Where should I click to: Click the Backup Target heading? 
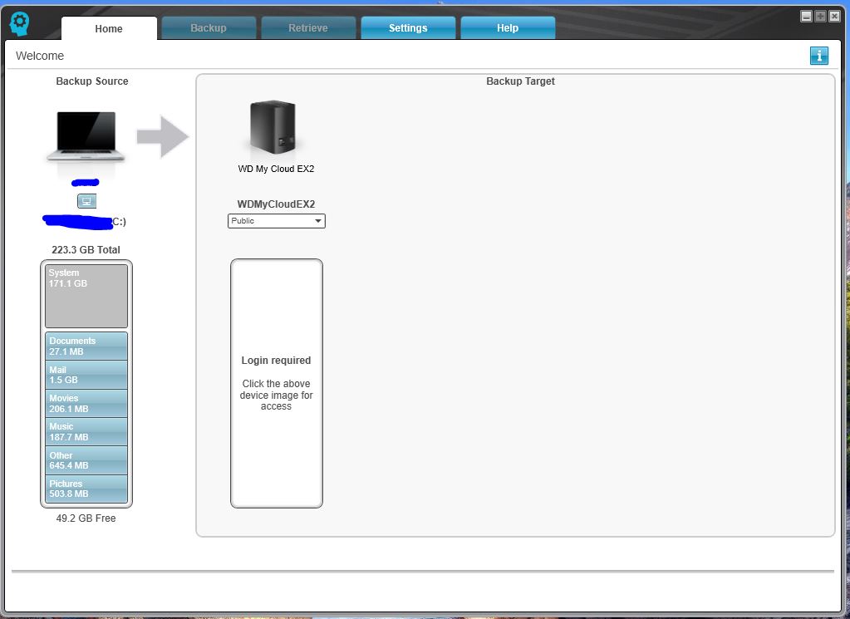coord(520,81)
